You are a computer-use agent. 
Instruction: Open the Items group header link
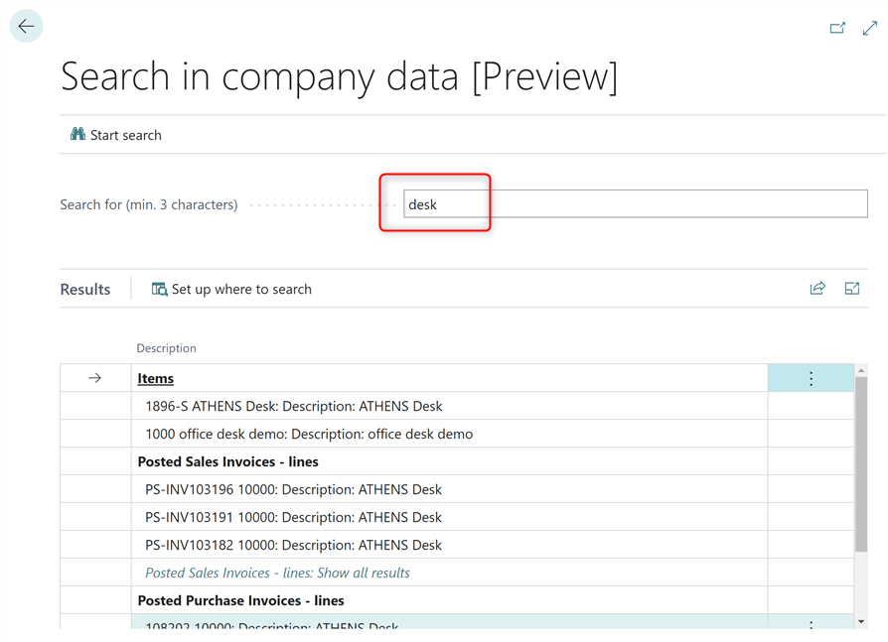[x=156, y=378]
